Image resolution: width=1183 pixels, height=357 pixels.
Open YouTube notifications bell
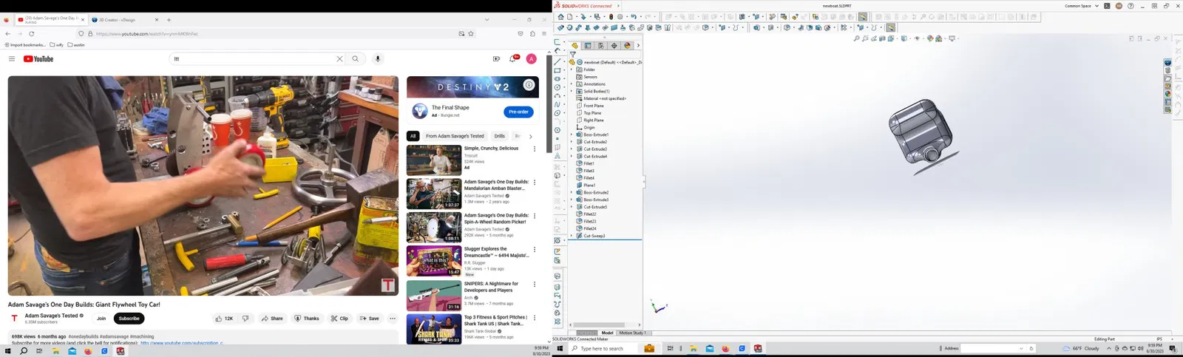512,59
